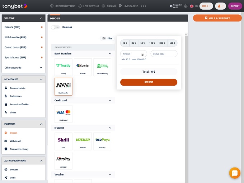Open the EUR 0 balance dropdown
The image size is (244, 183).
tap(206, 6)
